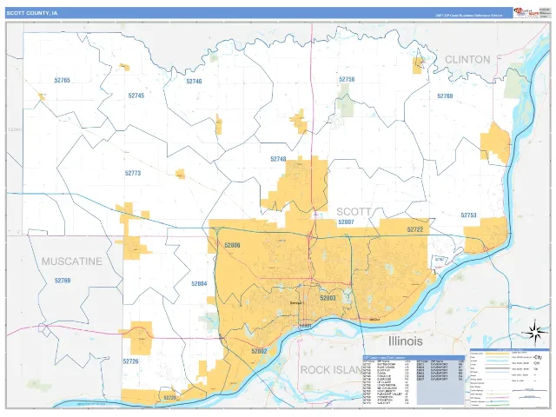Click the MUSCATINE county label
Viewport: 556px width, 417px height.
(72, 261)
